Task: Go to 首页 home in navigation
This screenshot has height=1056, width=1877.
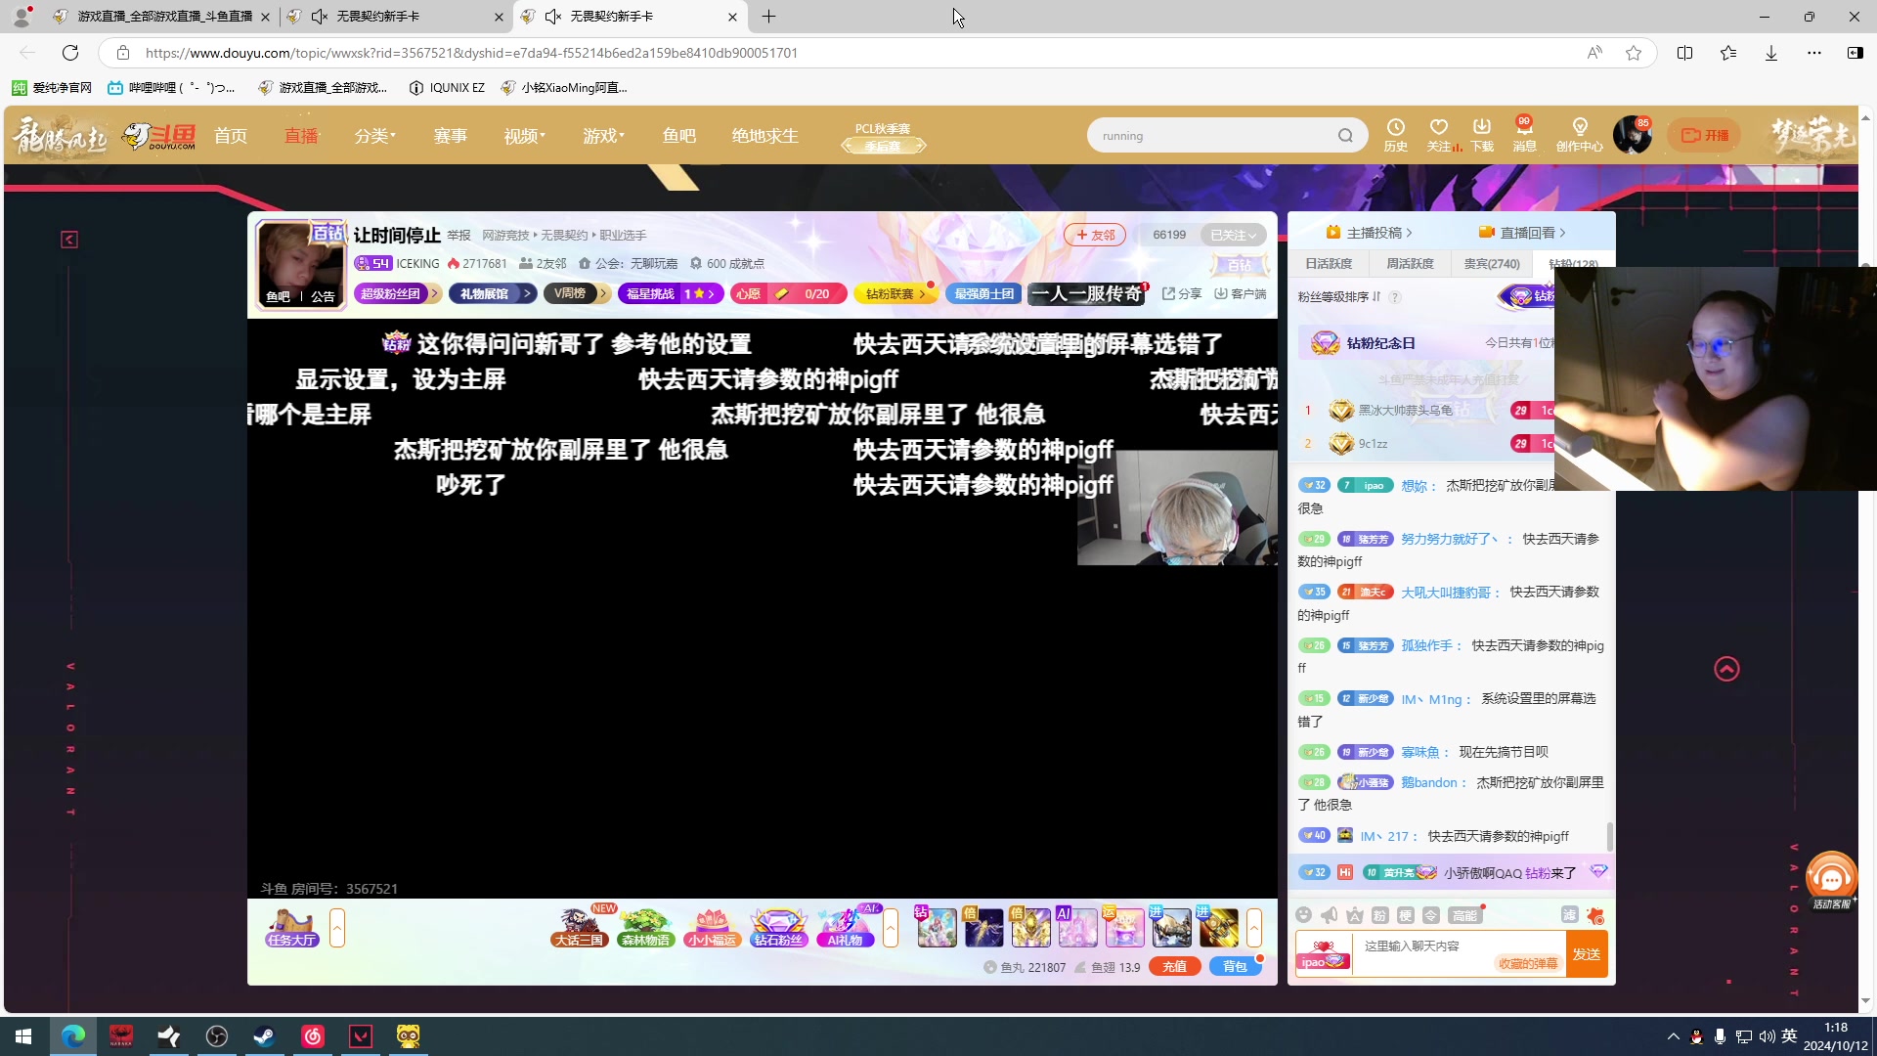Action: [x=231, y=136]
